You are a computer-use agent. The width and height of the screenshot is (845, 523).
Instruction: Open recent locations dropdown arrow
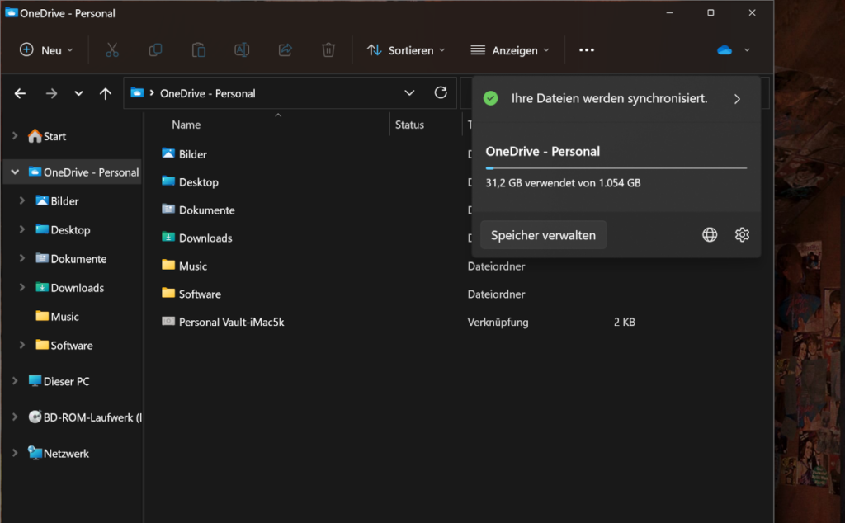(x=78, y=93)
